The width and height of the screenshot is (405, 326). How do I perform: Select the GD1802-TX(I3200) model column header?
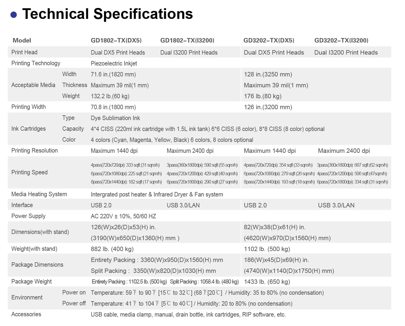click(x=187, y=40)
